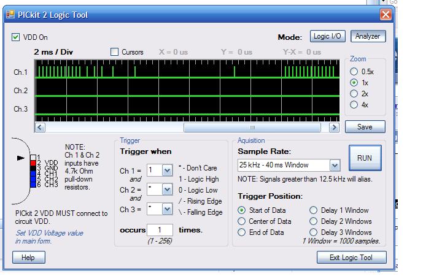The width and height of the screenshot is (442, 276).
Task: Click the Ch.3 waveform trace
Action: pos(187,114)
